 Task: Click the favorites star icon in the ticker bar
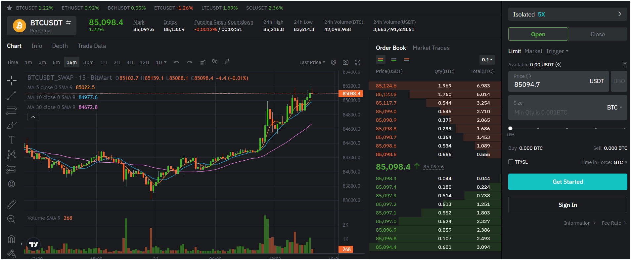pyautogui.click(x=10, y=8)
